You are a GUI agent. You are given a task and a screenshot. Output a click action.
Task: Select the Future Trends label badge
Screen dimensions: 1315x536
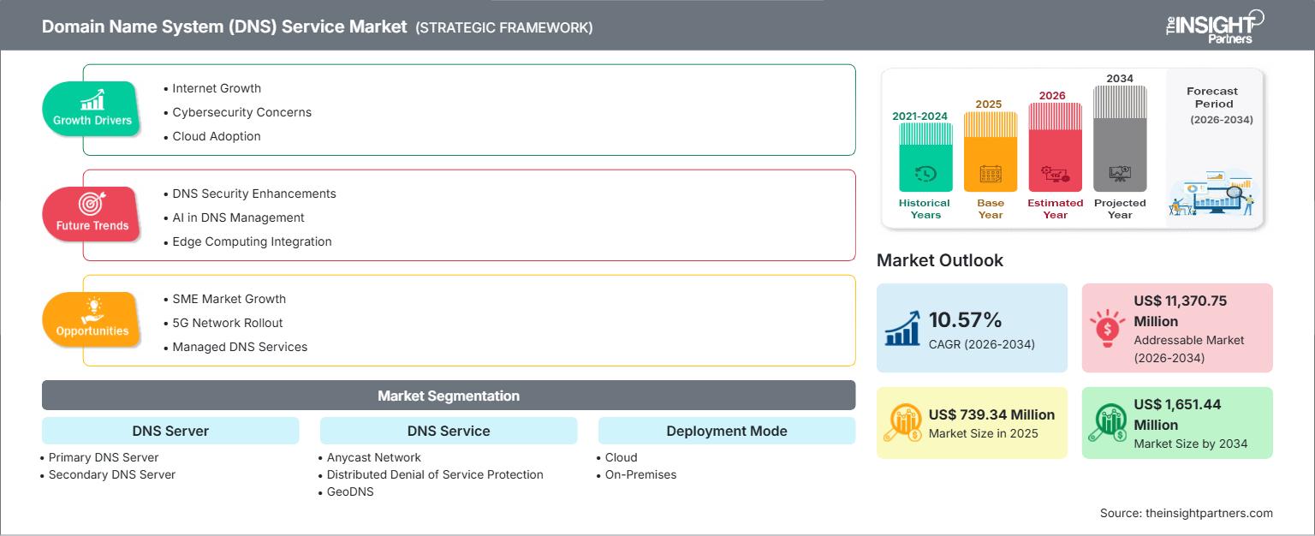pos(92,214)
